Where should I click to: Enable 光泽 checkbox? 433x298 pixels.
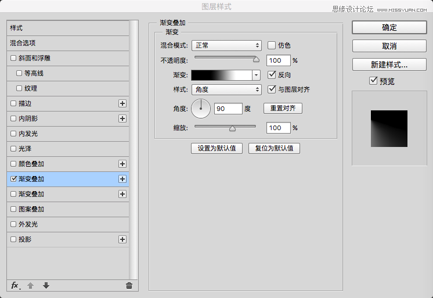(x=13, y=149)
